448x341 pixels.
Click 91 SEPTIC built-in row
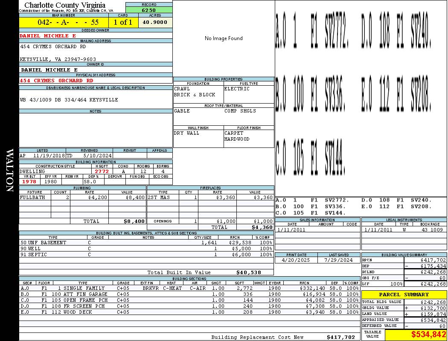click(x=146, y=255)
